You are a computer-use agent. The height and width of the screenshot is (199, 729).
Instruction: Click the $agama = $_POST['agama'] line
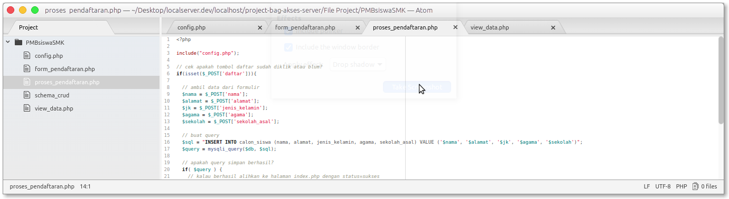(218, 115)
